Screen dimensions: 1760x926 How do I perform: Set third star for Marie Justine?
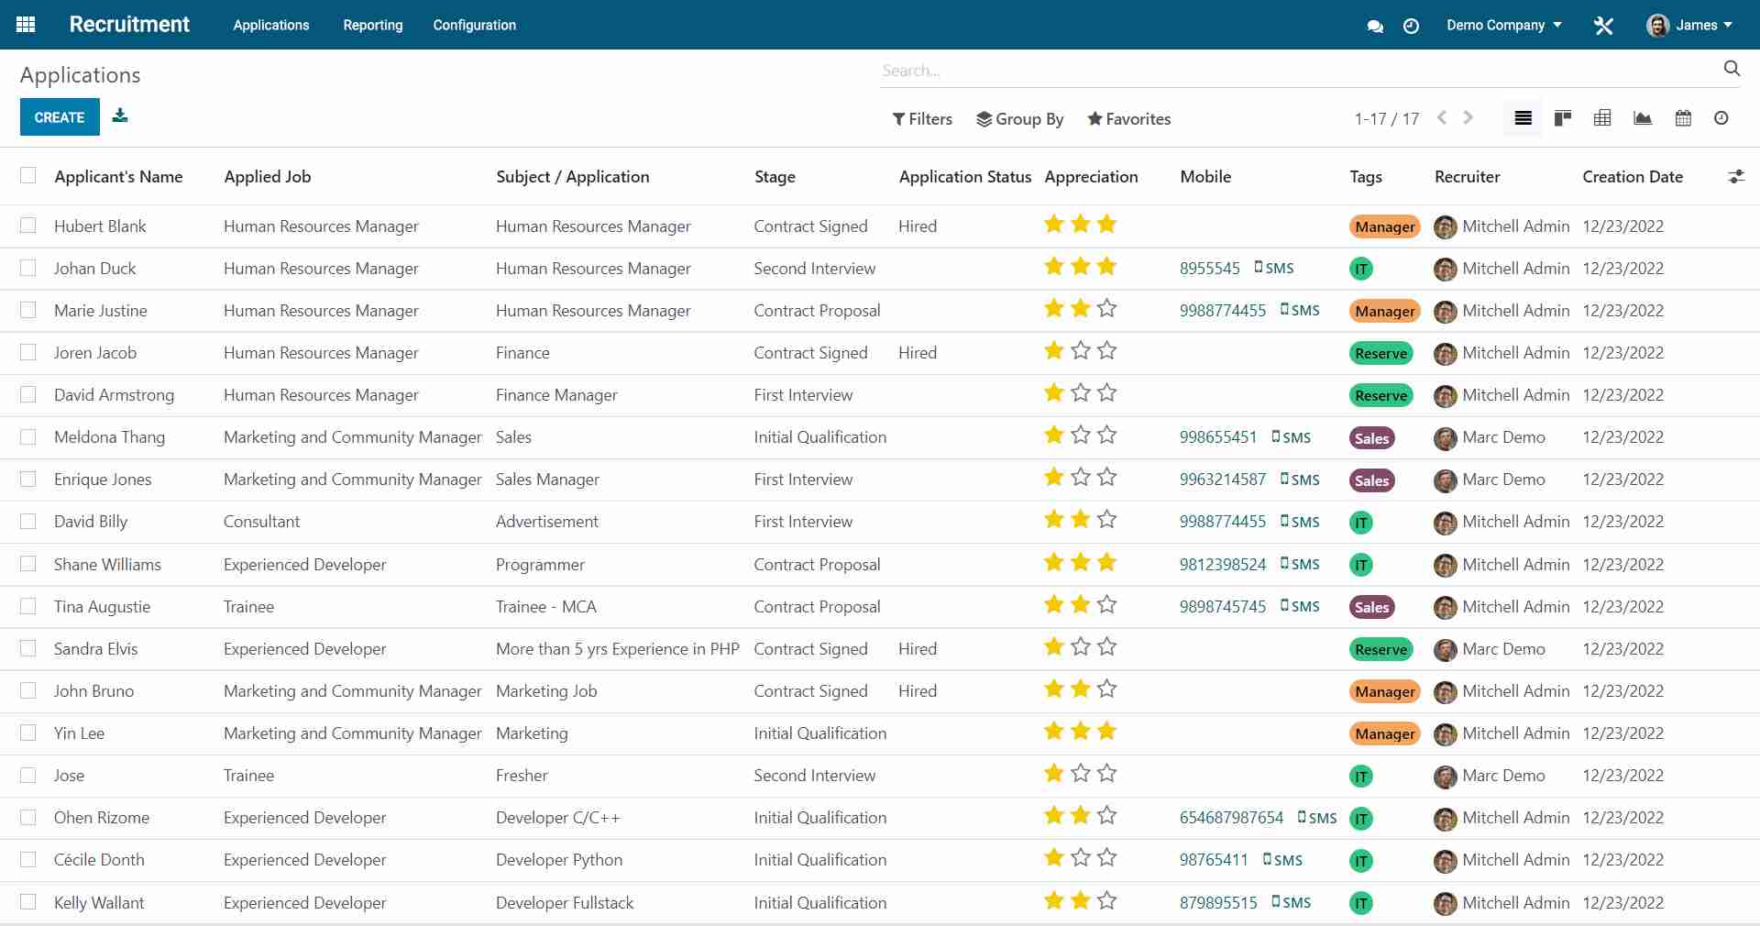[x=1107, y=308]
